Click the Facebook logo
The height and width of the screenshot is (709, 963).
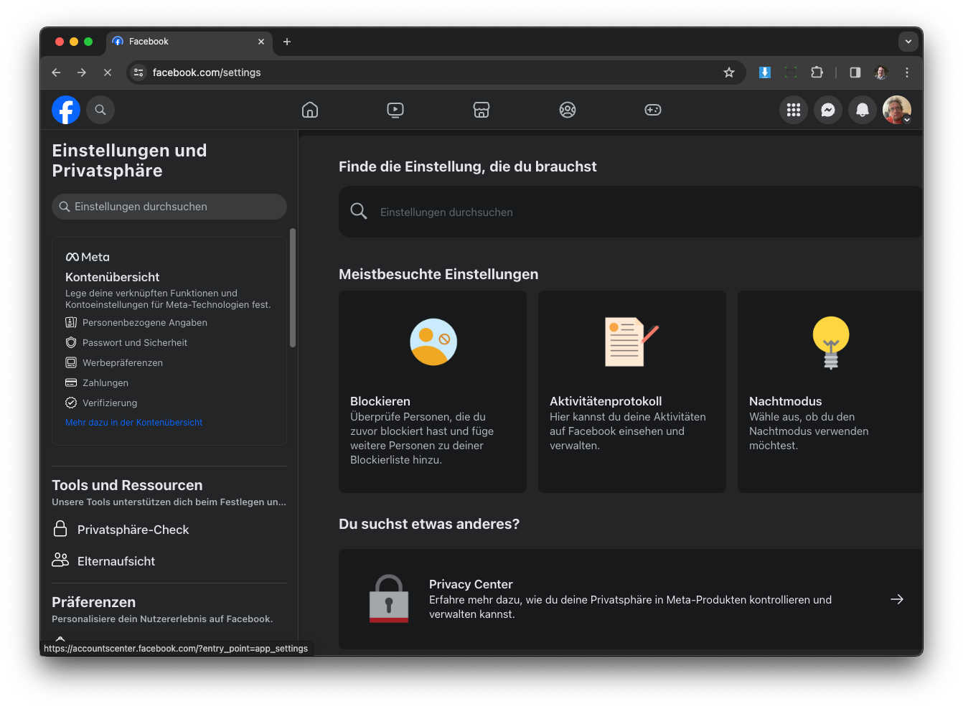pyautogui.click(x=66, y=110)
